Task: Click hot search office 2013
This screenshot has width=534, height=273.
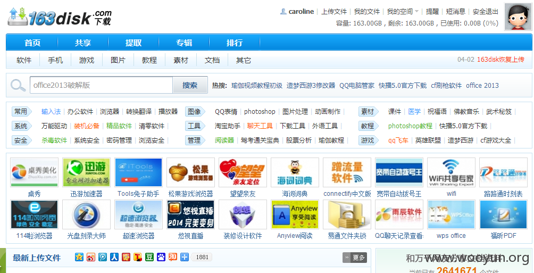Action: click(x=482, y=86)
